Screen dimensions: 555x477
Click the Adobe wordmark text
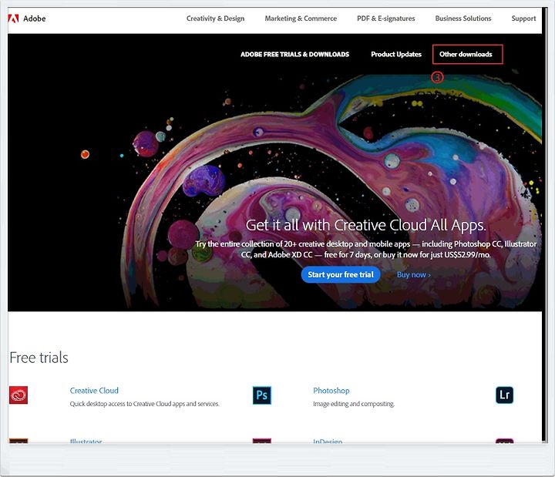click(35, 18)
